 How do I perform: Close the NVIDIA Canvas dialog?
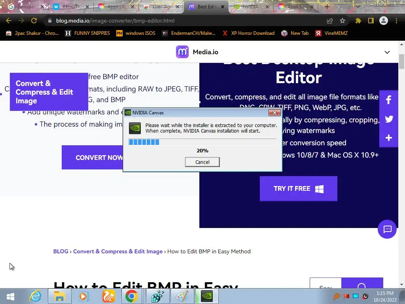point(274,112)
